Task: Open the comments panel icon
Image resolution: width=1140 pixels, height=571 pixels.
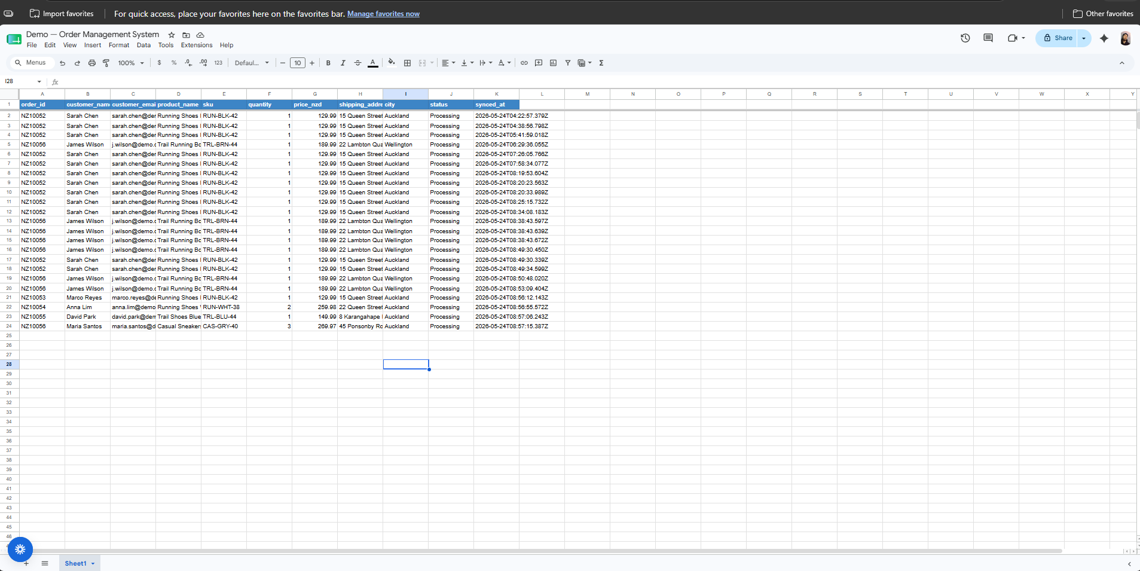Action: point(988,38)
